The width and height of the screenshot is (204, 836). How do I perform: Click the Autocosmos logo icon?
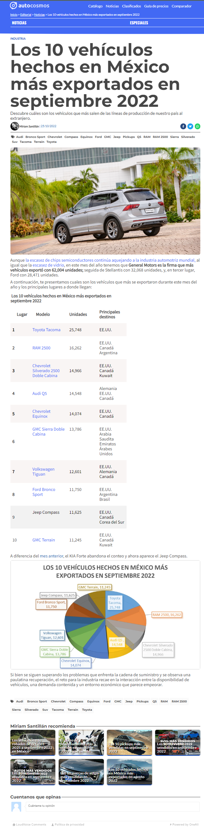pos(13,6)
